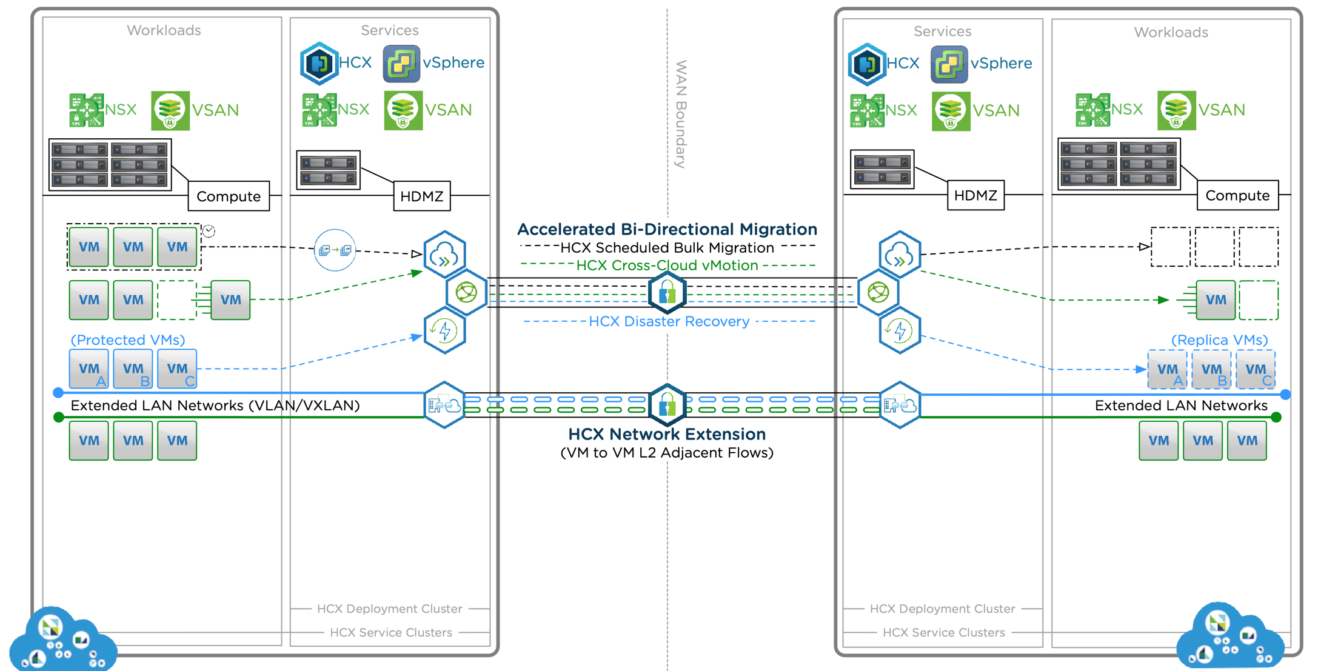Click the green Extended LAN Networks line endpoint
Viewport: 1338px width, 671px height.
tap(58, 416)
